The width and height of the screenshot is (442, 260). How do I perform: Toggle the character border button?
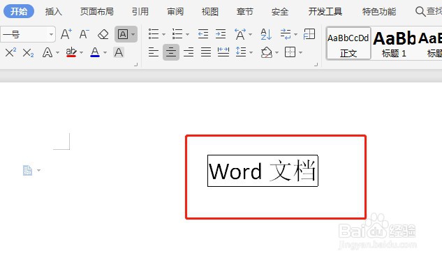point(123,34)
